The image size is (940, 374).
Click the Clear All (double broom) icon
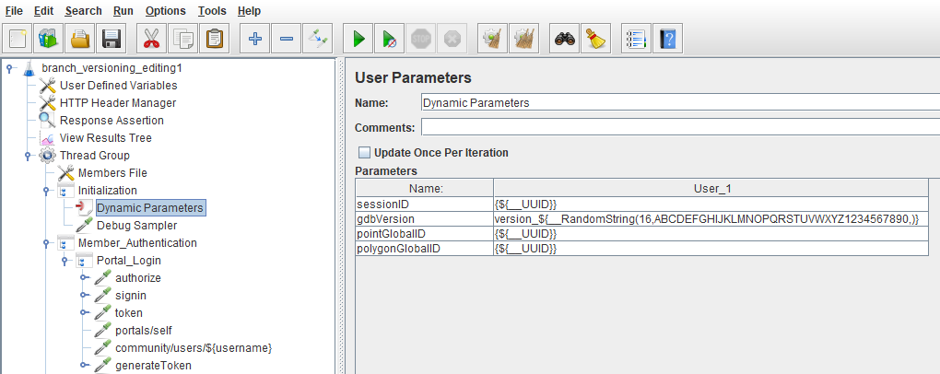tap(524, 39)
